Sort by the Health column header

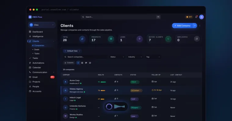click(101, 75)
